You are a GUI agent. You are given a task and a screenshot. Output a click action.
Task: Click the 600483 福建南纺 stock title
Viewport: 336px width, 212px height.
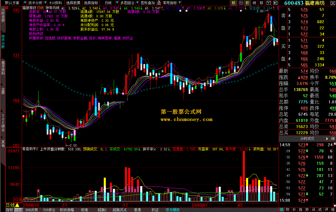coord(305,3)
